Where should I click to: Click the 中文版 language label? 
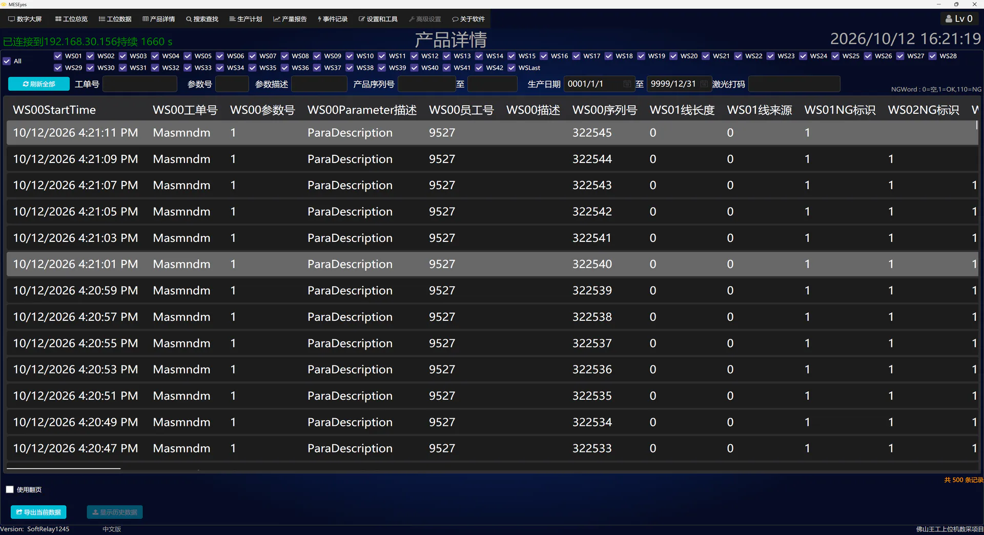(x=112, y=529)
